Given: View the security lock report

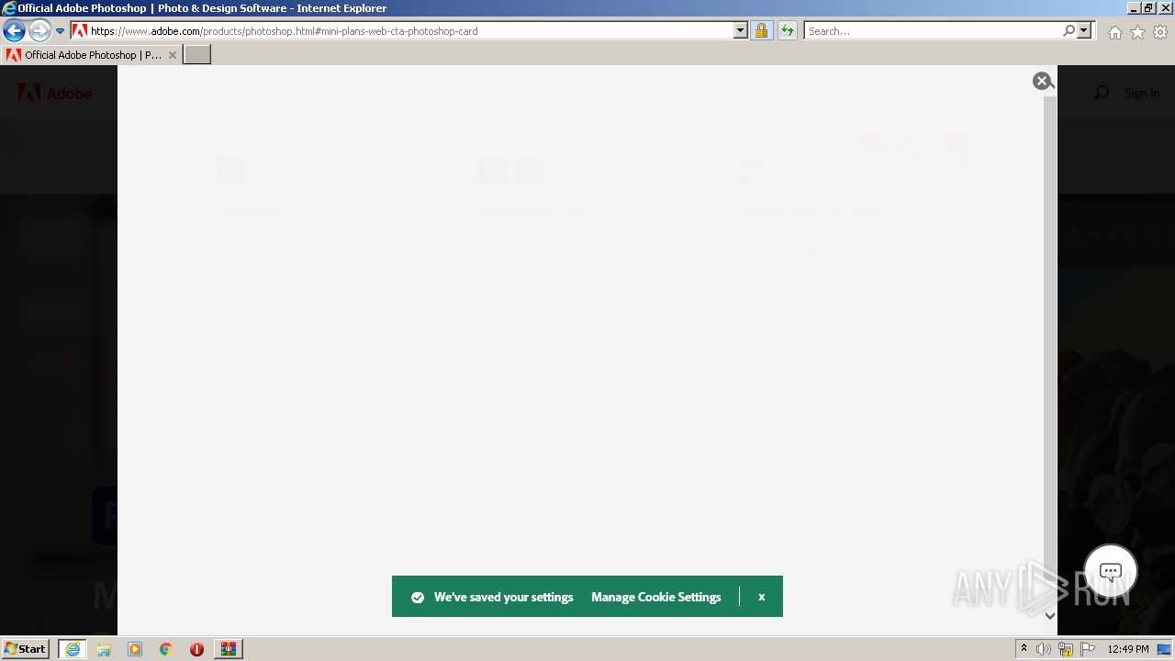Looking at the screenshot, I should (761, 30).
